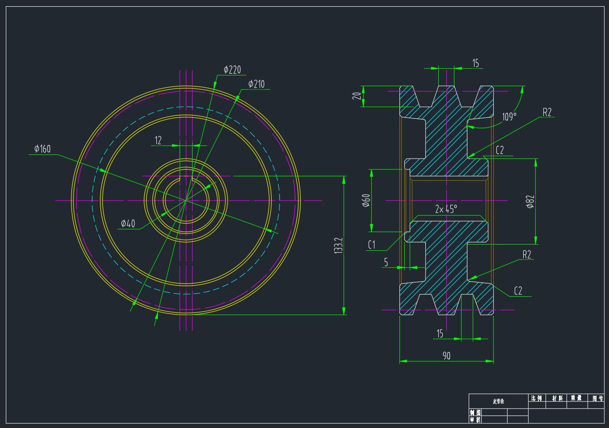Click the 2×45° chamfer annotation
Screen dimensions: 609x428
pos(446,209)
